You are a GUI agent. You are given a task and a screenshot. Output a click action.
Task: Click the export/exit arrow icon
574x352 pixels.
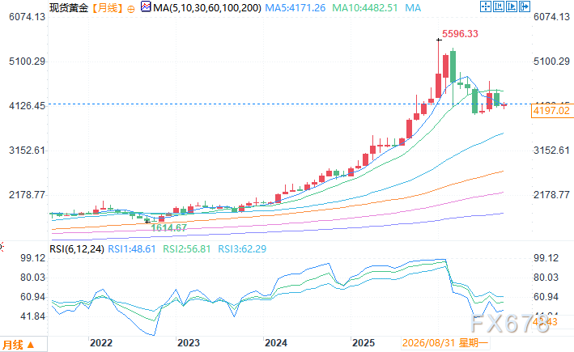525,6
